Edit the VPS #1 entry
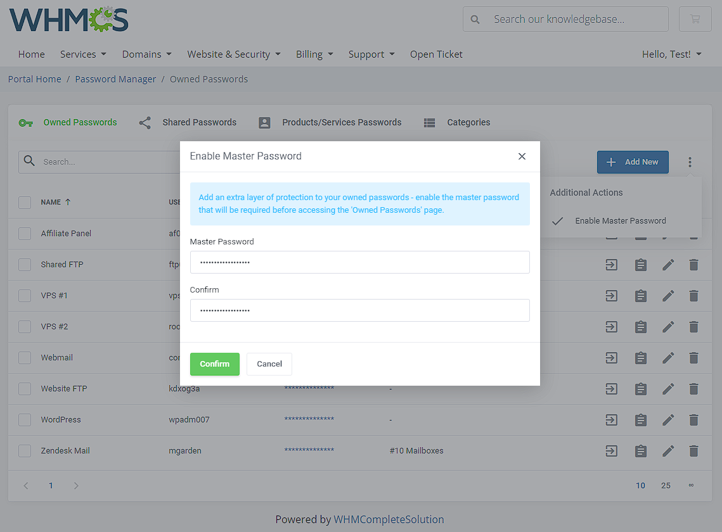 click(x=668, y=296)
